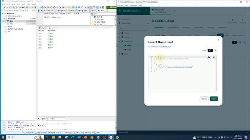Open the Schema tab in Compass
The image size is (250, 140).
coord(186,28)
